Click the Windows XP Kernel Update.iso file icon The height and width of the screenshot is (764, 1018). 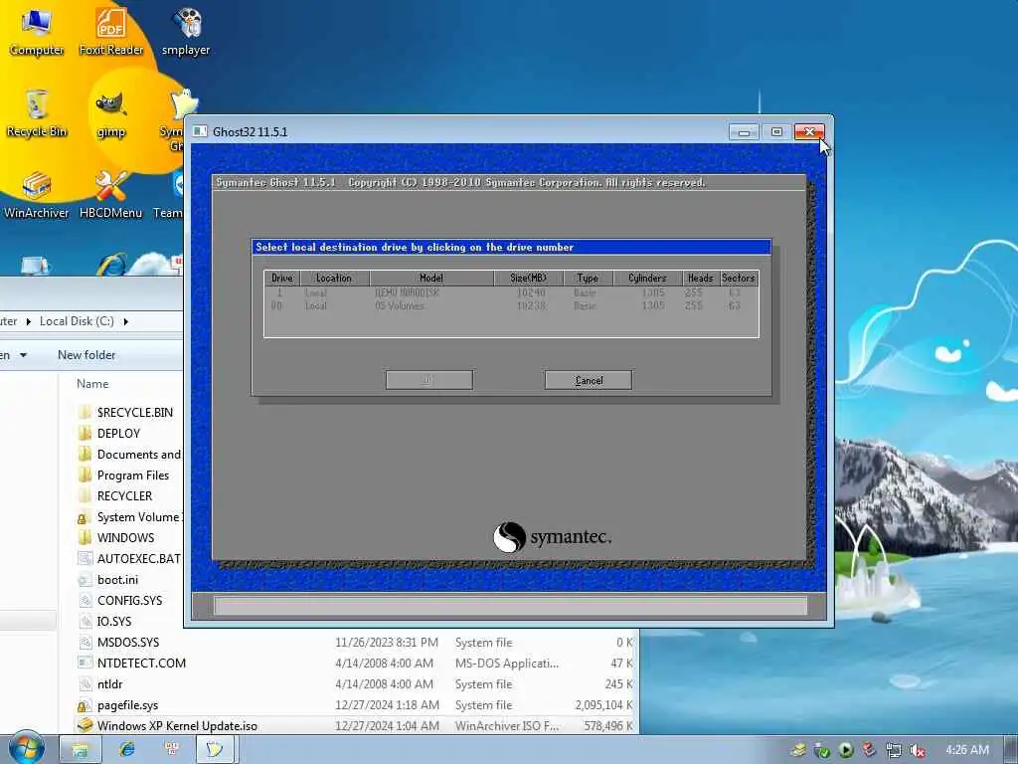click(x=85, y=725)
